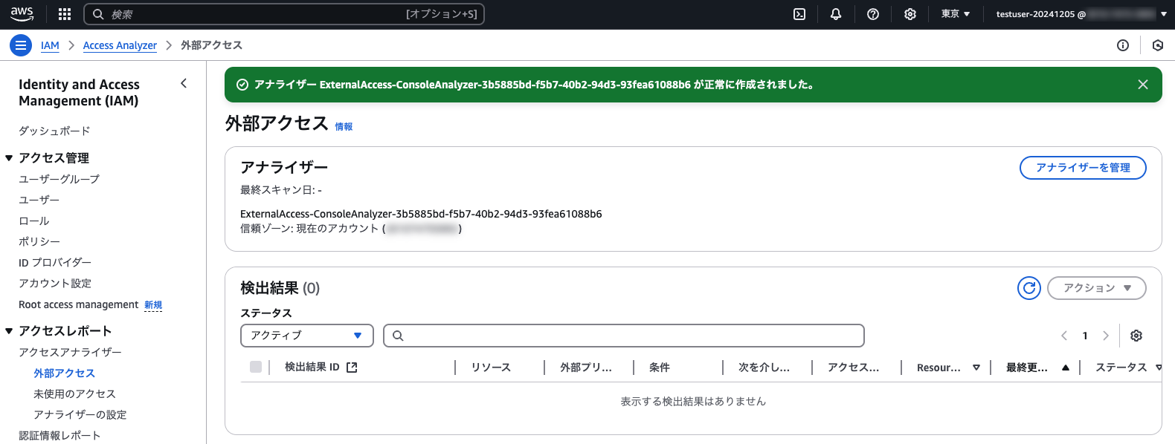Click the 表示する検出結果はありません message

[693, 402]
